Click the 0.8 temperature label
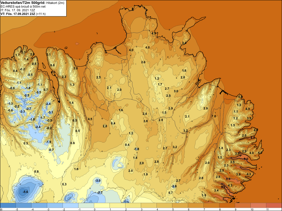Viewport: 282px width, 211px height. pyautogui.click(x=34, y=64)
